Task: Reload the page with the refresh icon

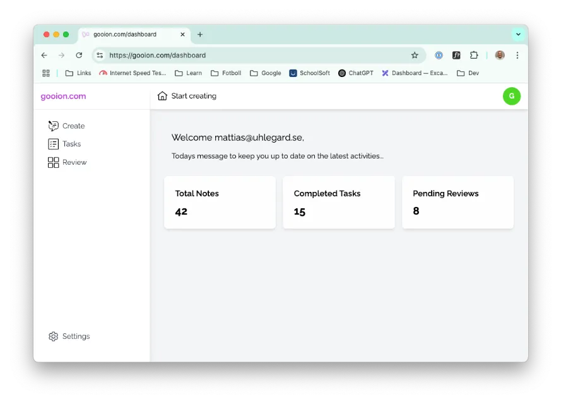Action: (x=79, y=55)
